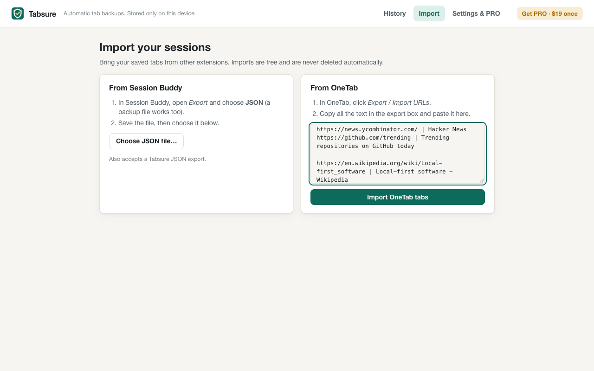Click the 'From Session Buddy' heading

click(x=146, y=88)
